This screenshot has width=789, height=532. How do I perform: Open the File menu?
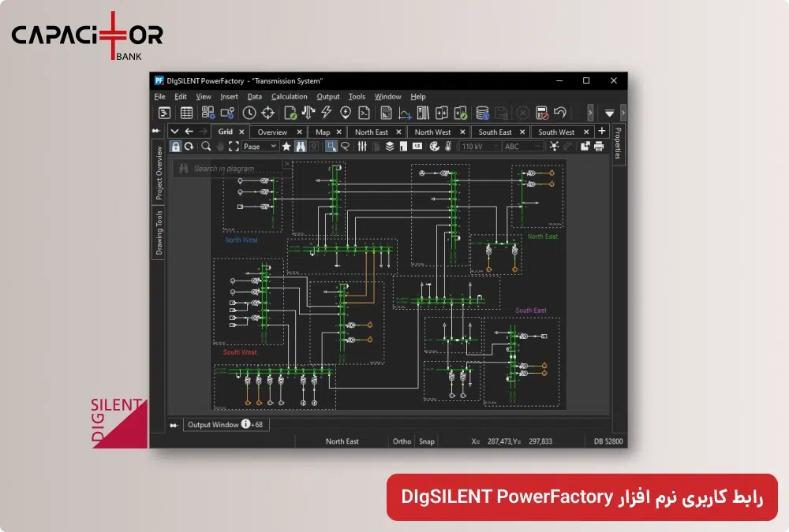159,96
